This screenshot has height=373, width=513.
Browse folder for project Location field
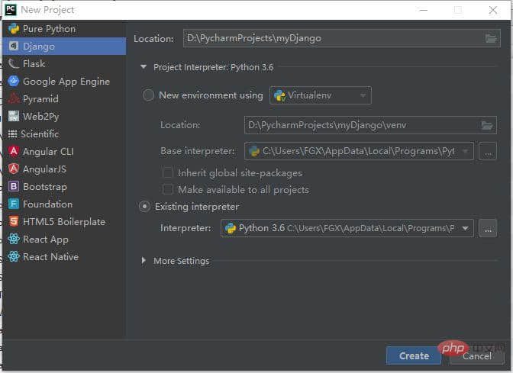pos(490,39)
